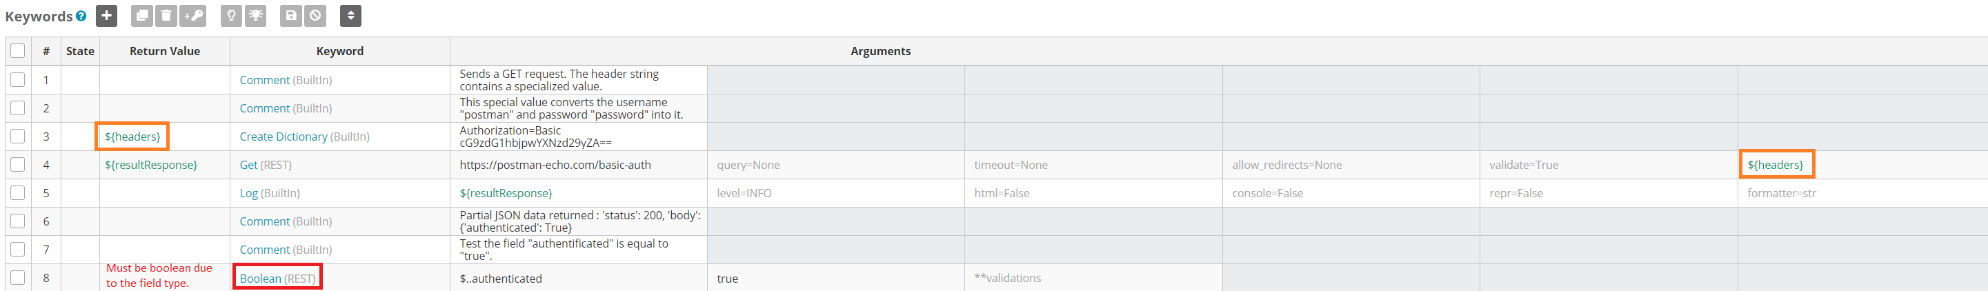Open the Keywords help question mark
Screen dimensions: 1988x291
[81, 15]
